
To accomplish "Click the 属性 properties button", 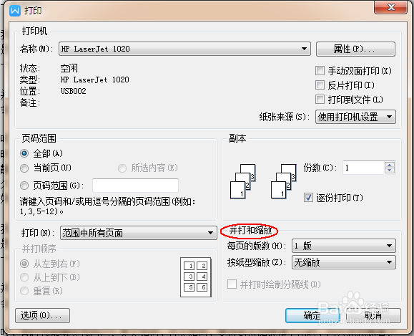I will click(355, 49).
